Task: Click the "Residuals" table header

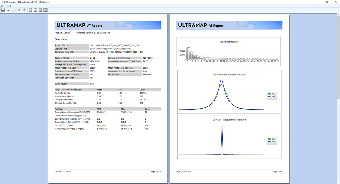Action: (x=59, y=109)
